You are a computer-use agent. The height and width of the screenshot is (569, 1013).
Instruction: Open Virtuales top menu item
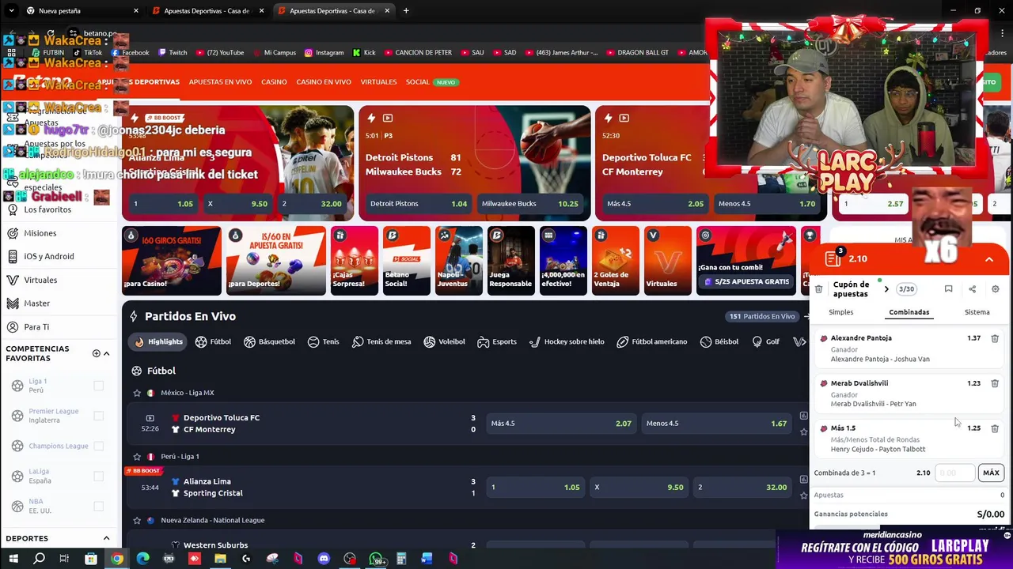coord(378,82)
